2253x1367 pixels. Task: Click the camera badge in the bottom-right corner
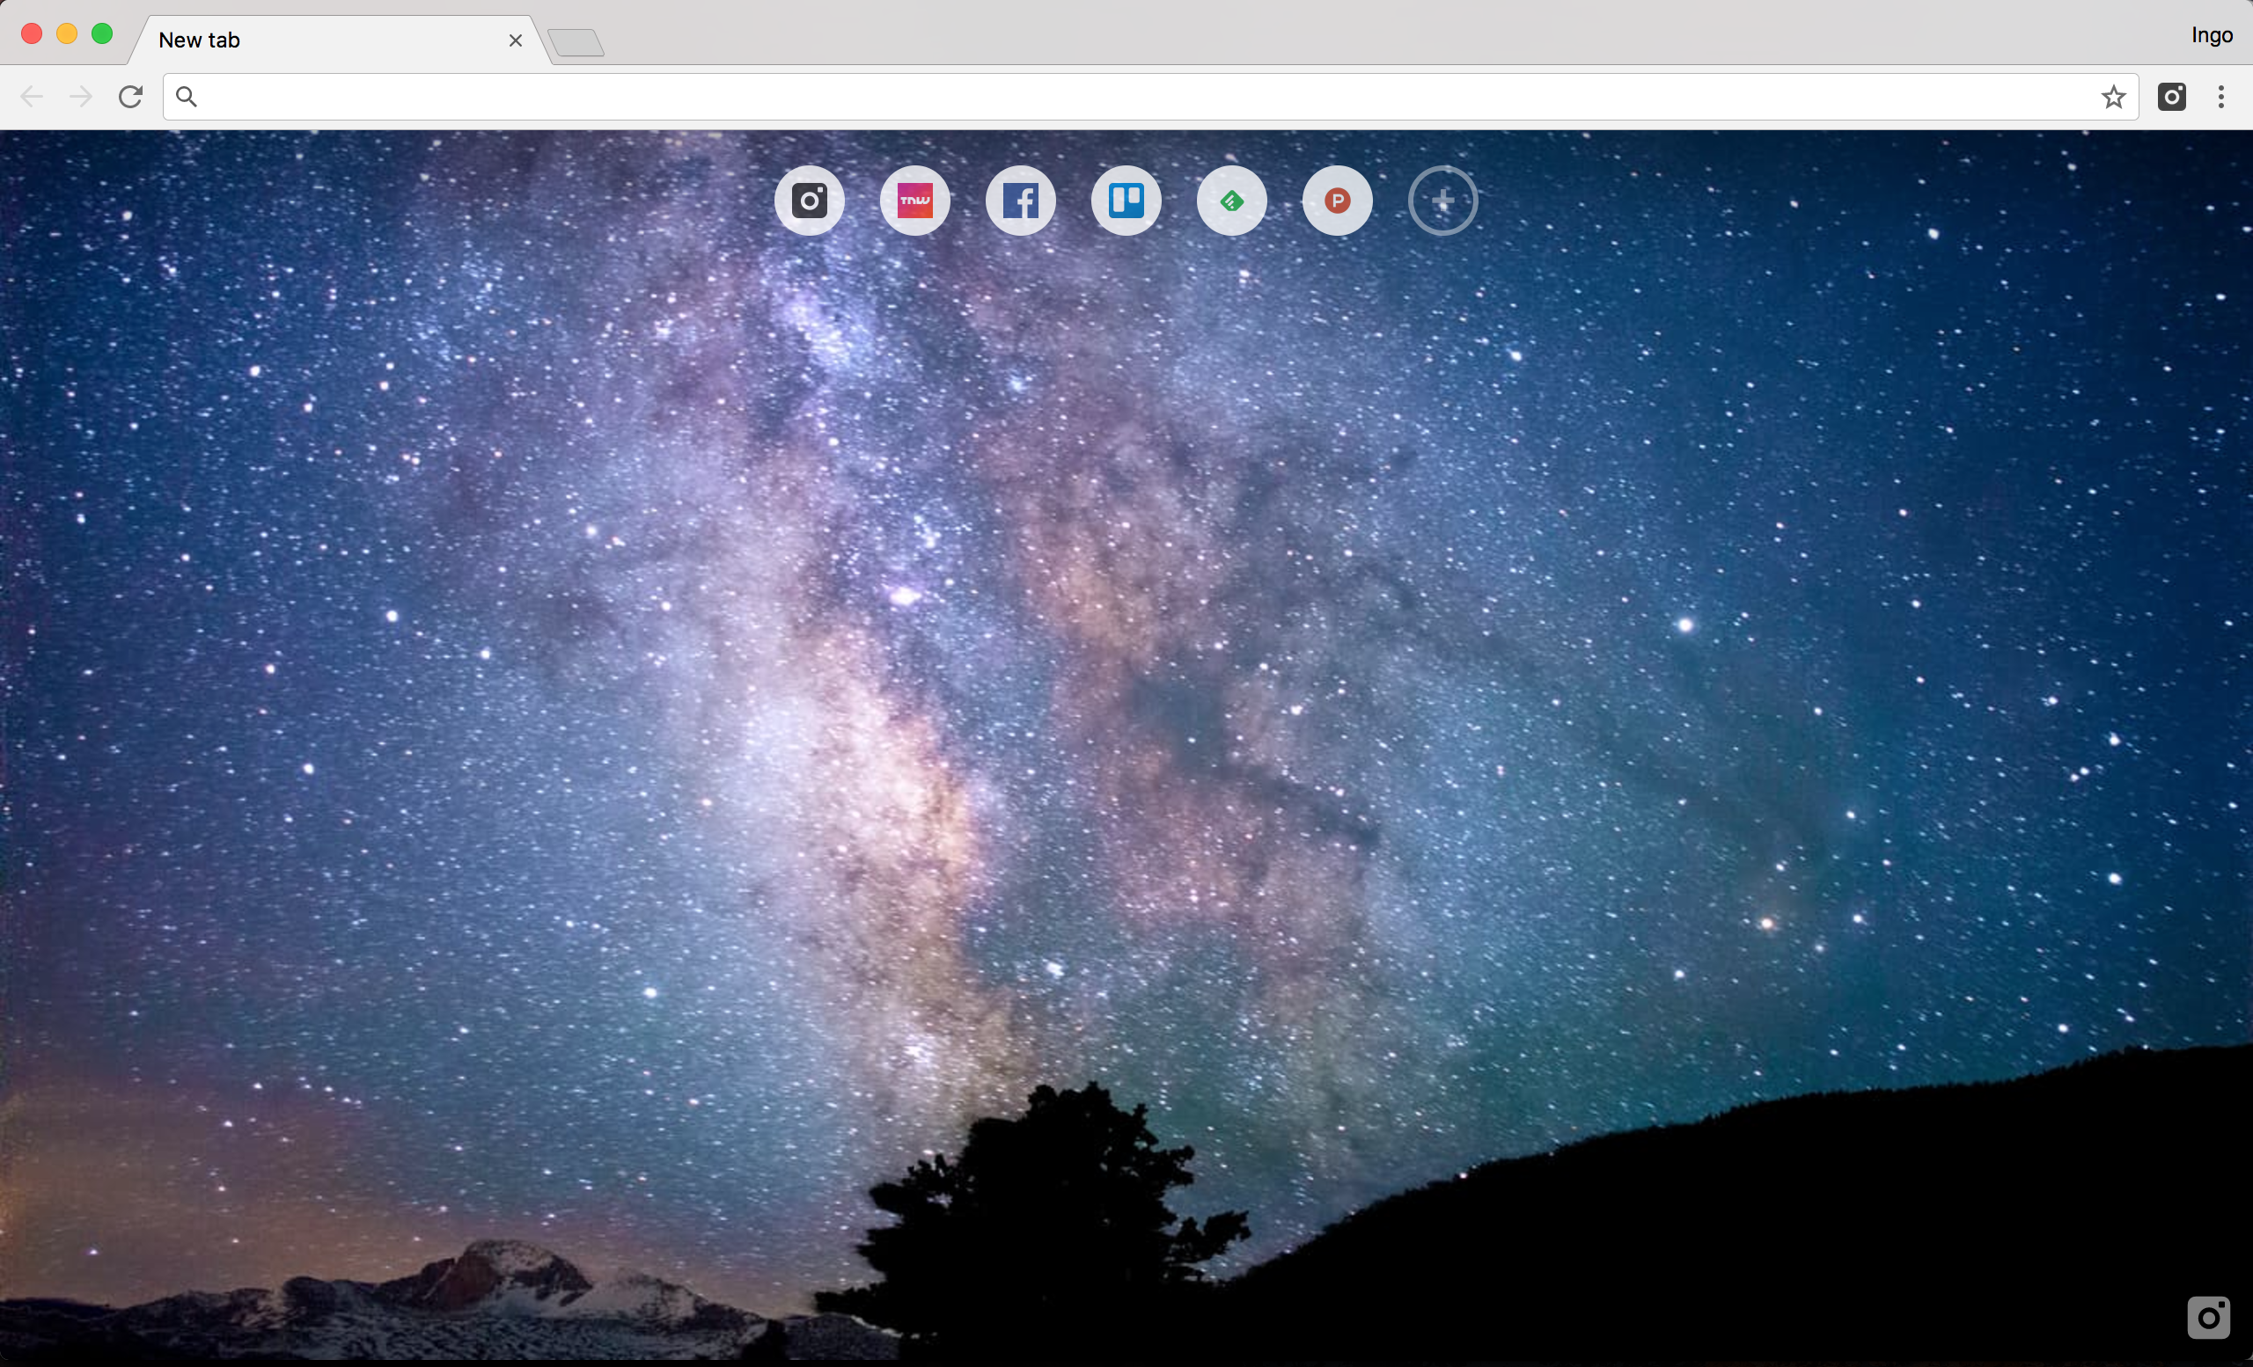click(2210, 1318)
